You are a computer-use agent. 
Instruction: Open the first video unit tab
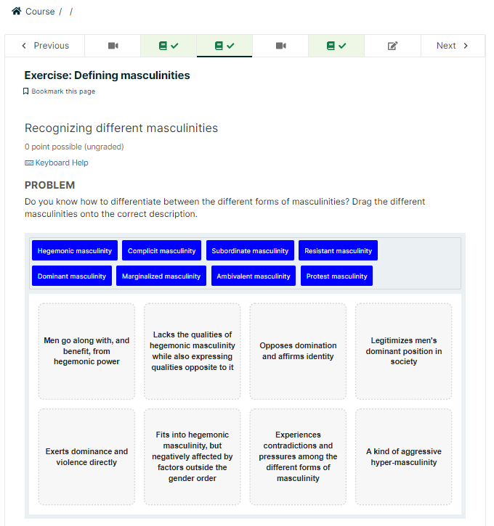pyautogui.click(x=113, y=46)
